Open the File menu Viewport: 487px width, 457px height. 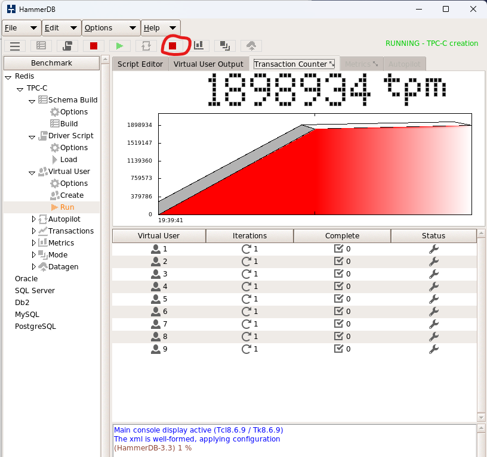(21, 28)
